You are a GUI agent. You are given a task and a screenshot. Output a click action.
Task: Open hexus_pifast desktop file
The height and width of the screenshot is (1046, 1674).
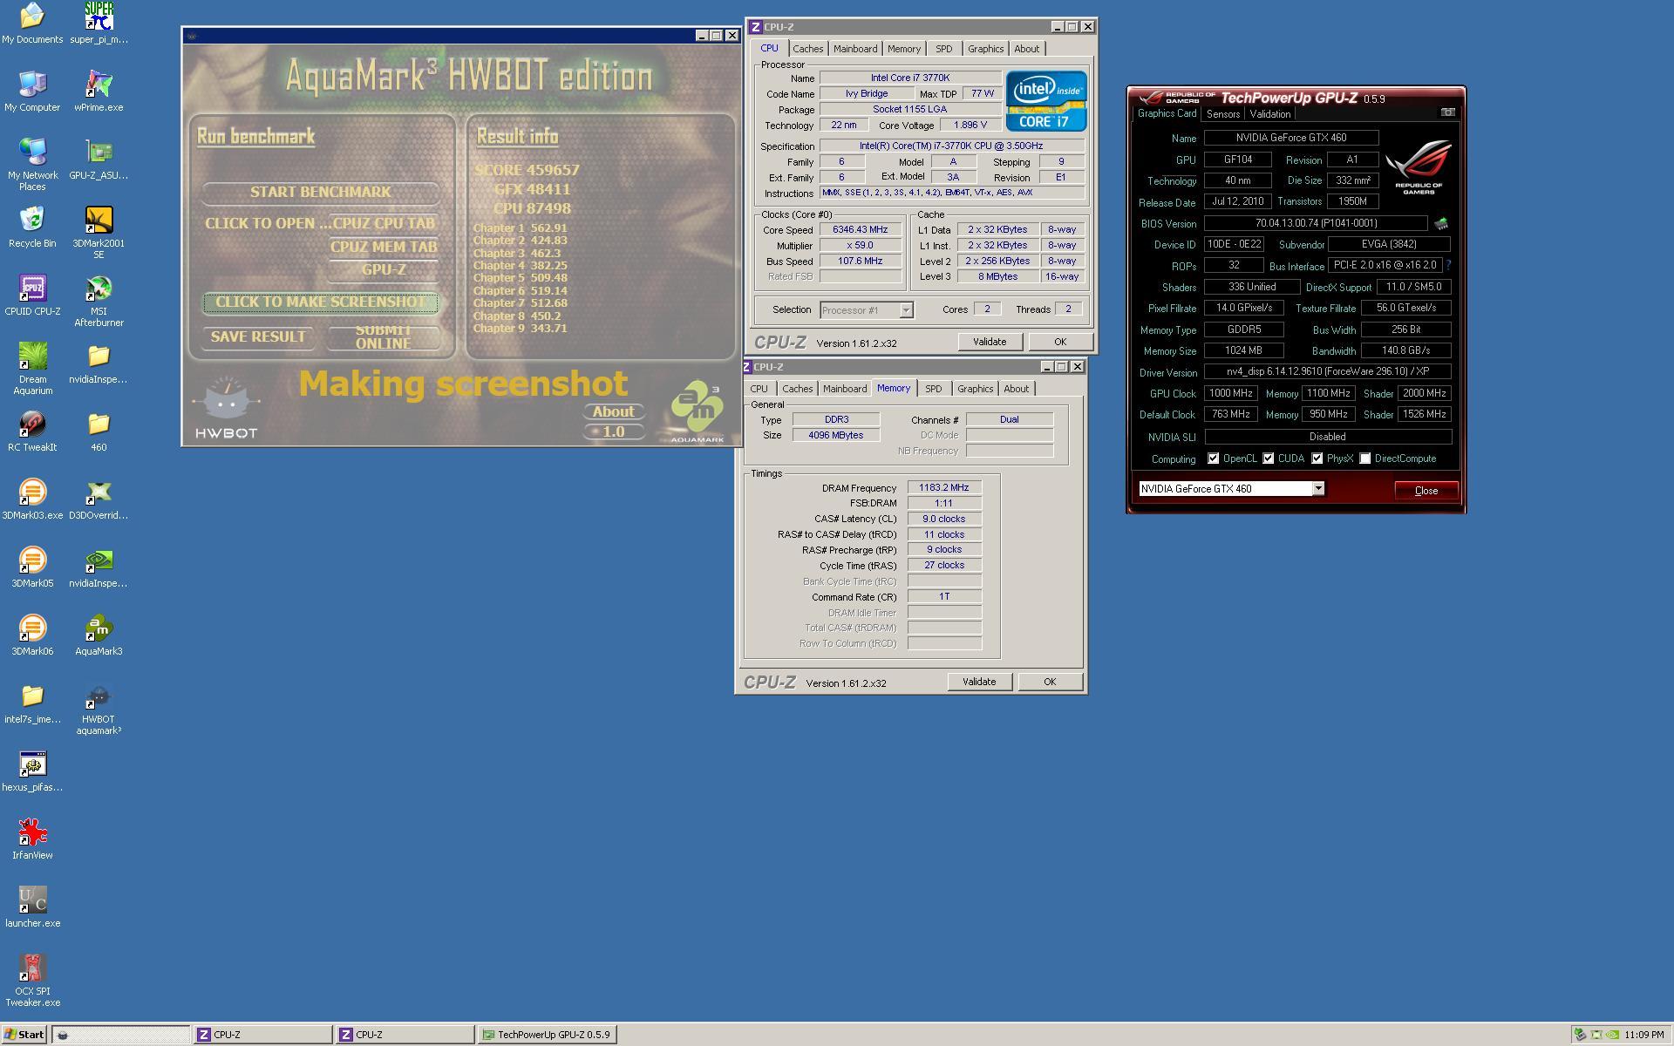tap(32, 771)
